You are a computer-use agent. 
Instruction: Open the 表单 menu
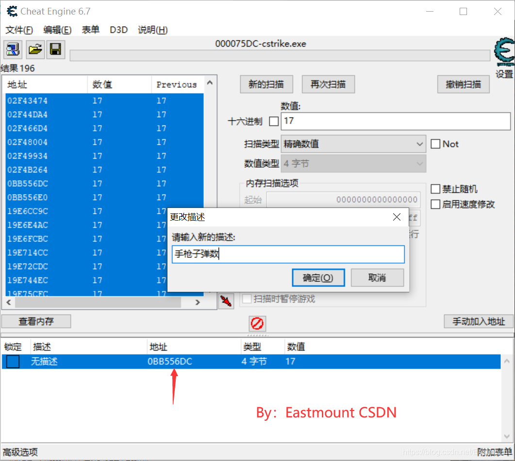(90, 30)
